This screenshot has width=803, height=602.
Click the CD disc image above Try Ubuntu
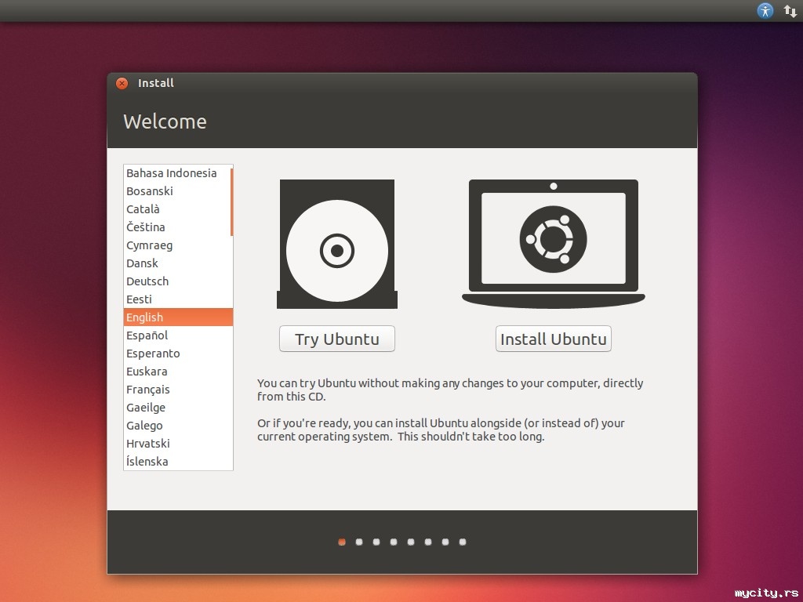pos(337,244)
